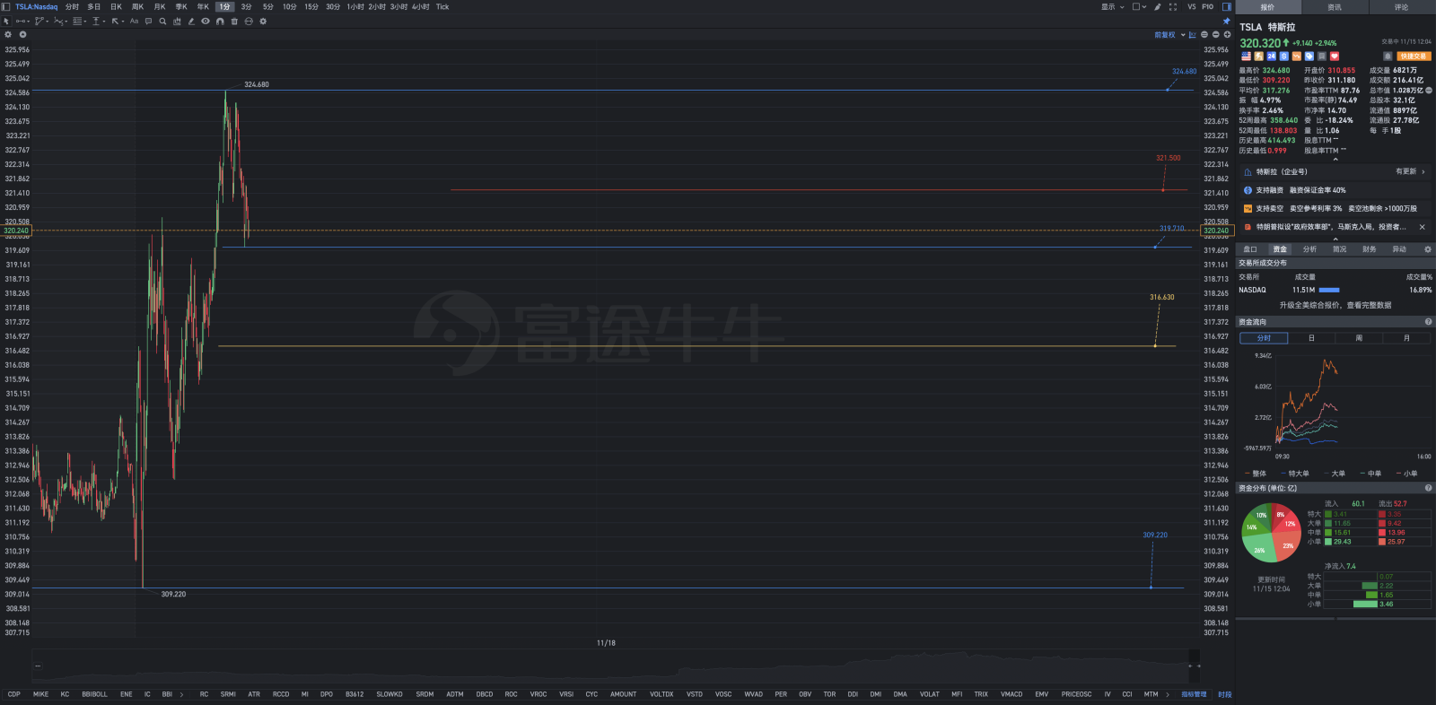Toggle 中单 line in fund flow legend
Image resolution: width=1436 pixels, height=705 pixels.
[x=1370, y=474]
